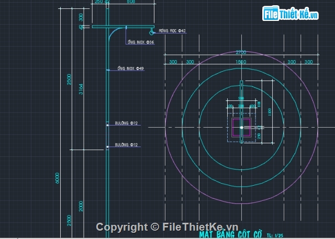This screenshot has height=239, width=335.
Task: Select the MẶT BẰNG CỘT CỜ drawing title
Action: click(230, 235)
